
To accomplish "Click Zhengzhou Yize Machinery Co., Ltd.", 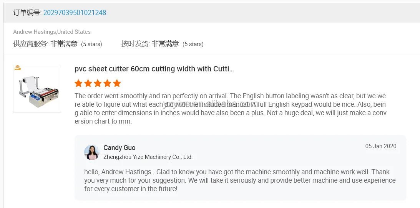I will [148, 157].
